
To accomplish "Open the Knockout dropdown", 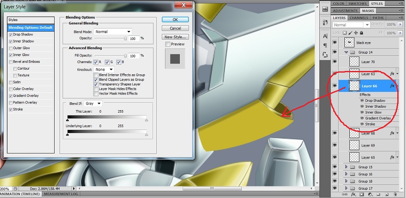I will [x=104, y=70].
